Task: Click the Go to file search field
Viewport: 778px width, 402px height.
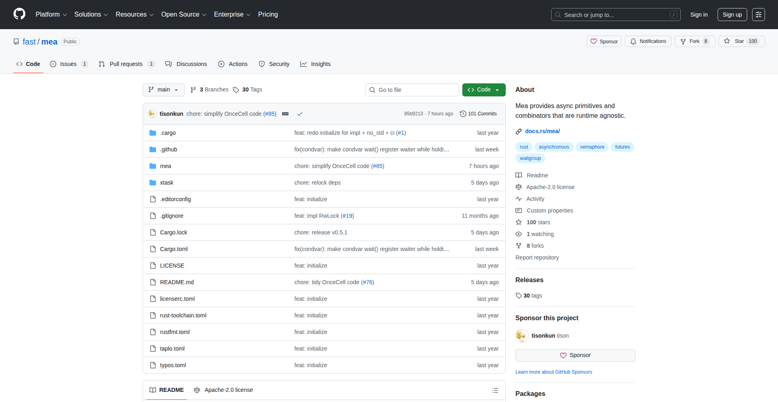Action: [x=412, y=89]
